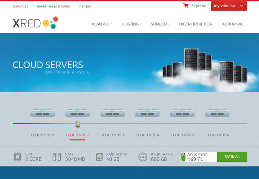Open the SUNUCU dropdown menu

point(160,24)
